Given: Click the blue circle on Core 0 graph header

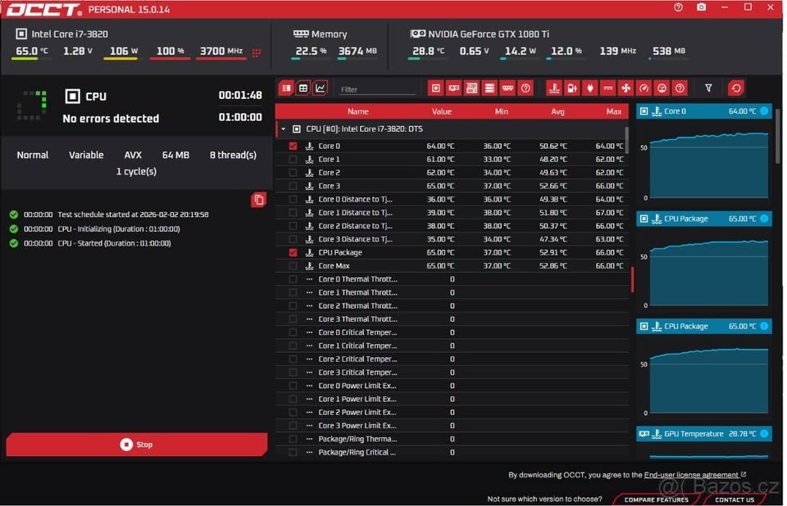Looking at the screenshot, I should coord(764,111).
